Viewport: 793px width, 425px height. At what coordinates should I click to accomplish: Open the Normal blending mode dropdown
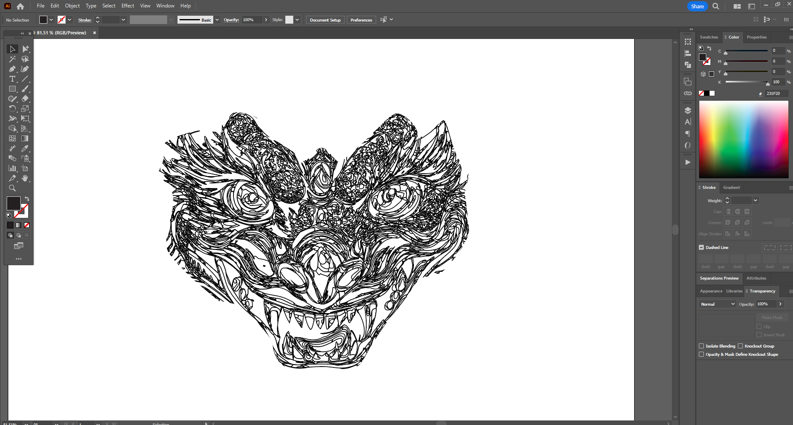[x=718, y=304]
